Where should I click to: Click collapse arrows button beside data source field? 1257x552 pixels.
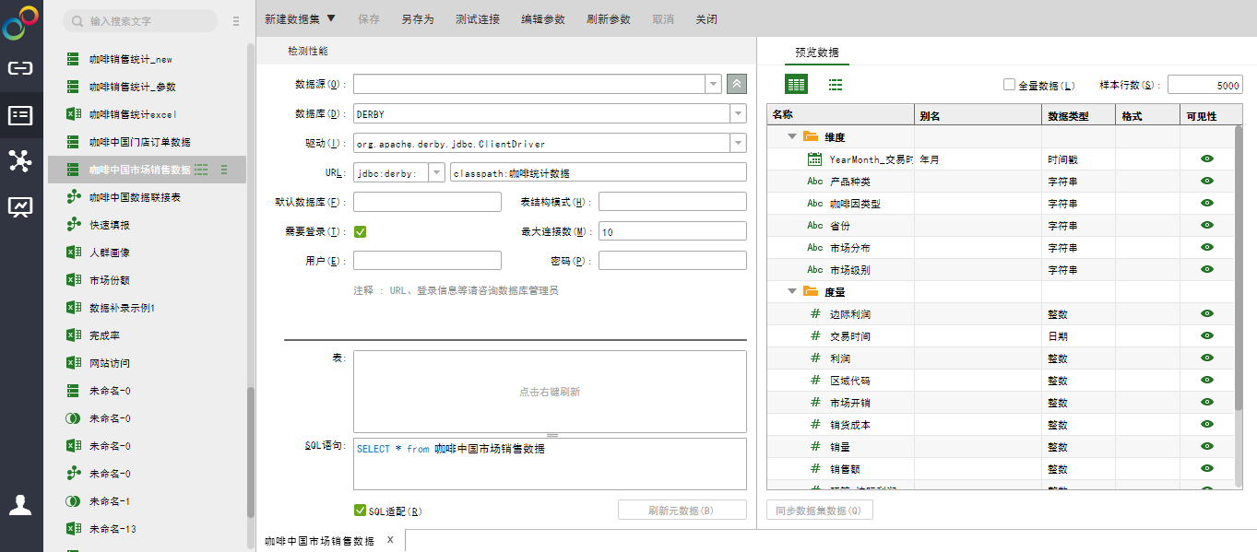point(736,84)
